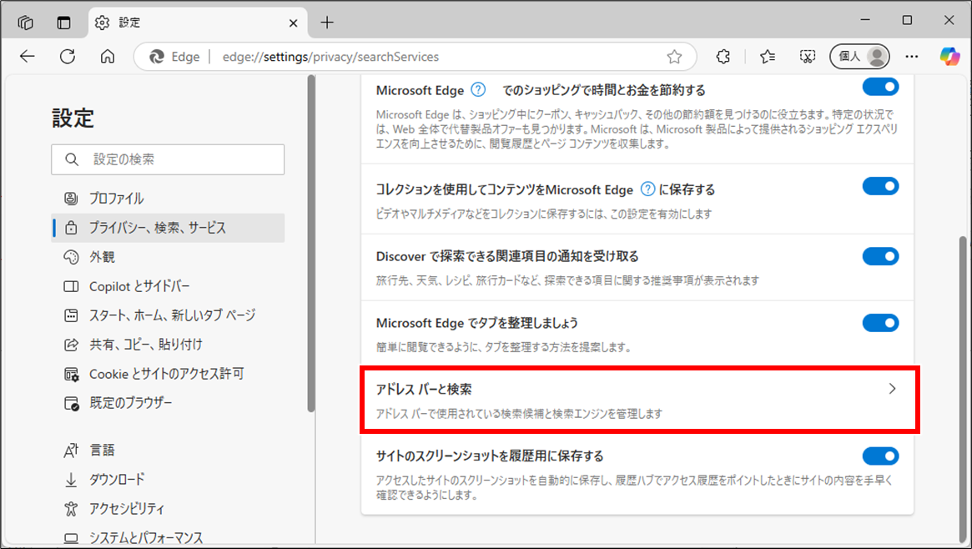Click the 既定のブラウザー icon in sidebar
This screenshot has height=549, width=972.
pyautogui.click(x=71, y=403)
